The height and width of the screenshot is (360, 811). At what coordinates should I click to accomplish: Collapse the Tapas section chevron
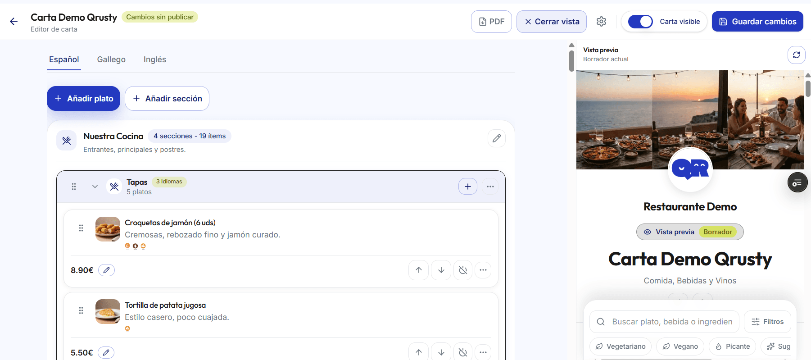point(95,187)
